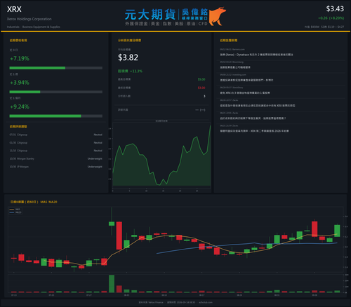Toggle the MA20 legend entry

point(15,212)
